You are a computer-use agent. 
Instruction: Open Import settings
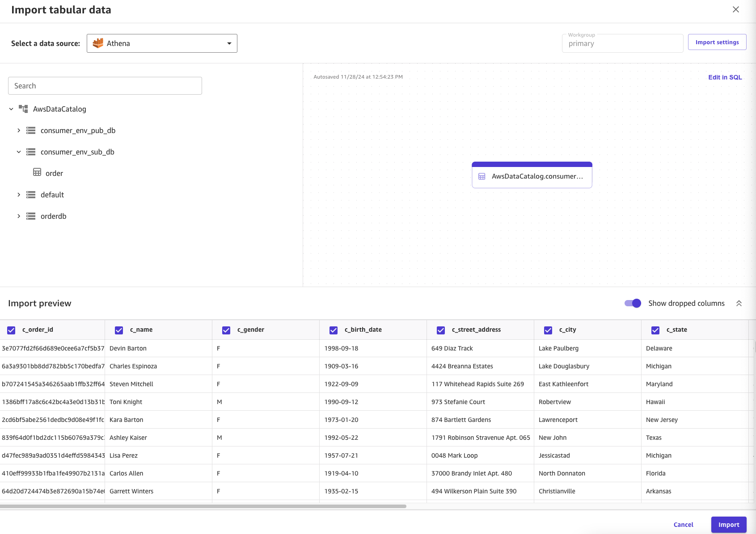tap(717, 42)
